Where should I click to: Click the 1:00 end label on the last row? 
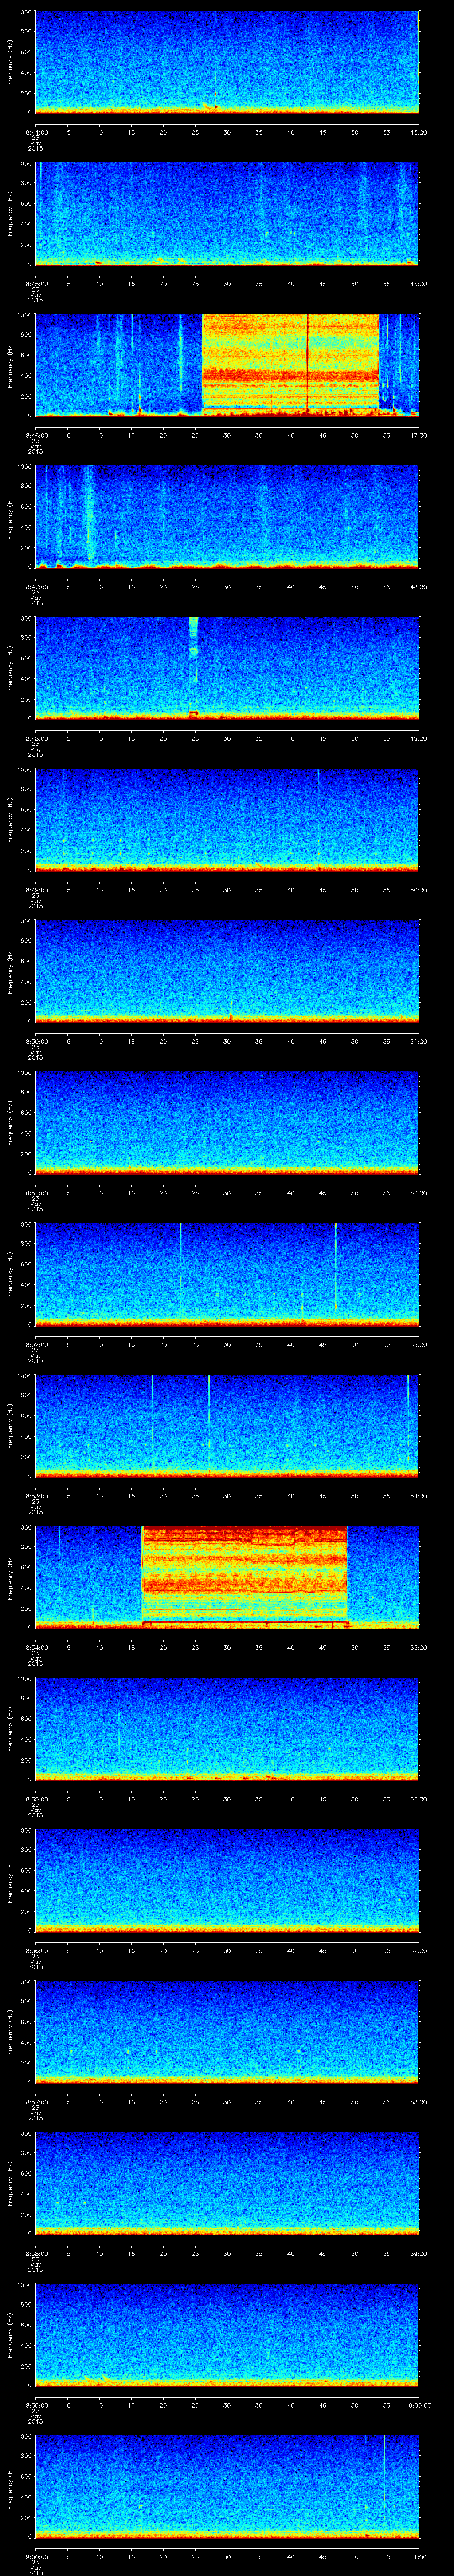419,2557
